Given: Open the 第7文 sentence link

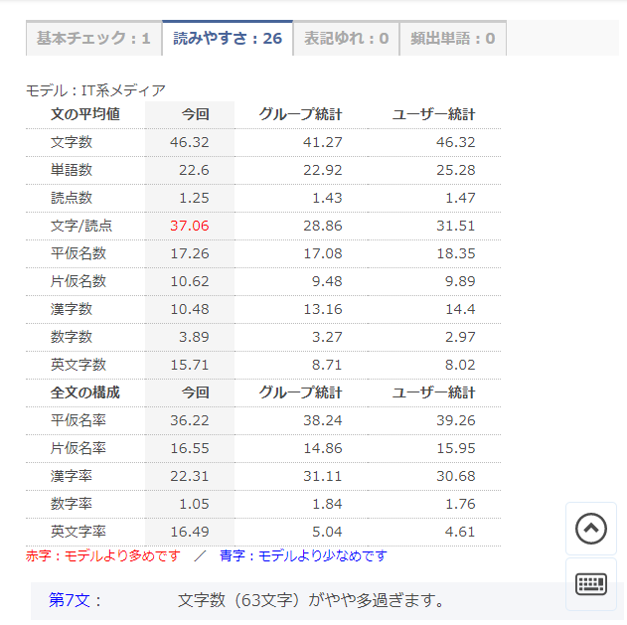Looking at the screenshot, I should tap(76, 600).
